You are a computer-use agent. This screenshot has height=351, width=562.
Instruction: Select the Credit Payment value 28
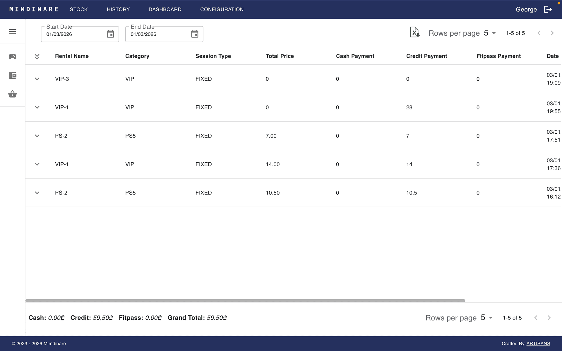coord(409,107)
